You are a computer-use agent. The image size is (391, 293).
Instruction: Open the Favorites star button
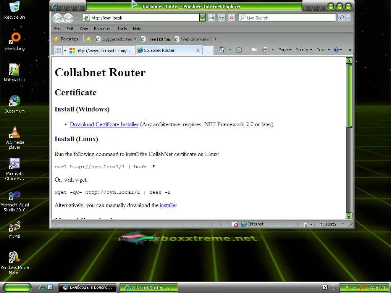click(66, 39)
